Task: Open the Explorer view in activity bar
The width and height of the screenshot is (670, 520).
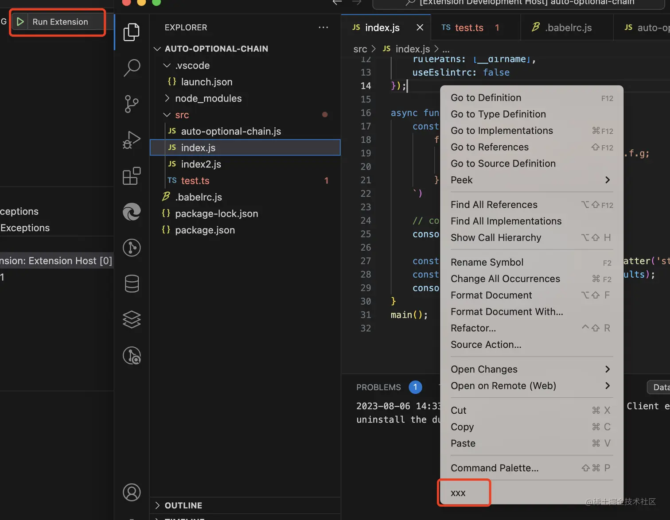Action: click(132, 32)
